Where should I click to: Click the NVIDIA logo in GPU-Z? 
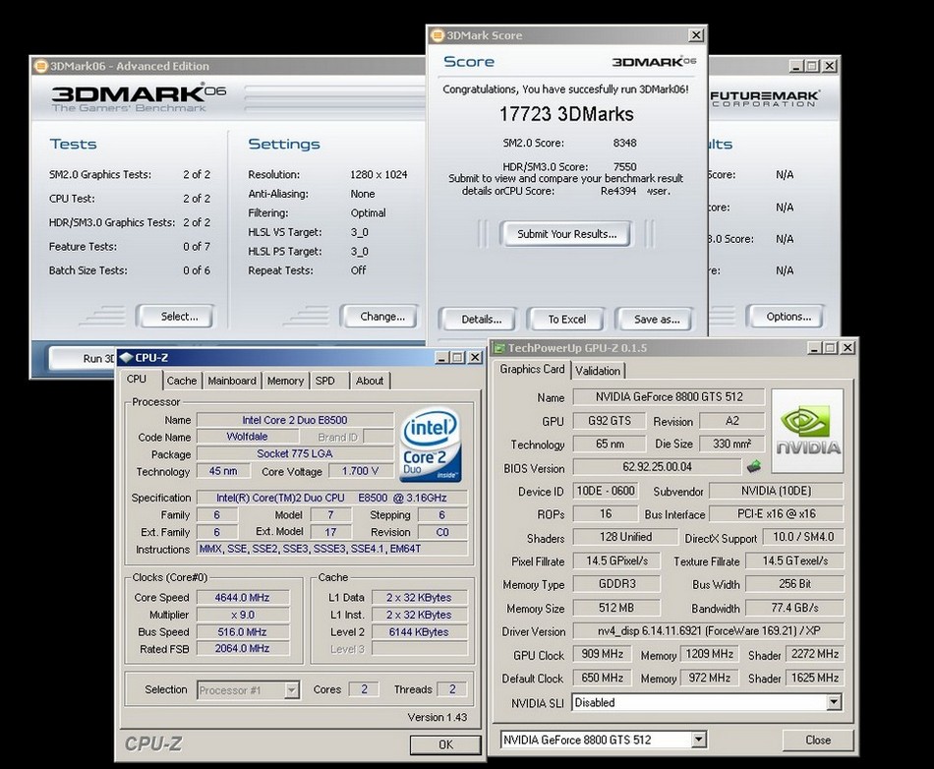pos(808,431)
